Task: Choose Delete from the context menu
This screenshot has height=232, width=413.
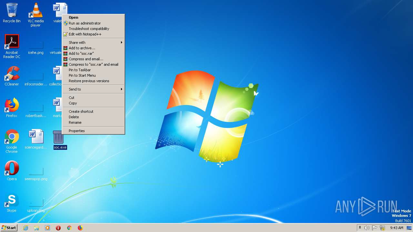Action: pos(93,117)
